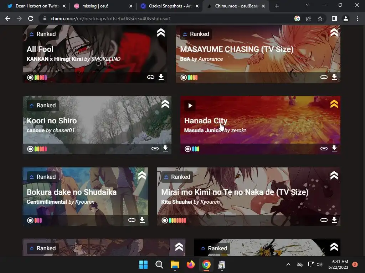Open the Hanada City title
Screen dimensions: 365x273
(x=206, y=121)
